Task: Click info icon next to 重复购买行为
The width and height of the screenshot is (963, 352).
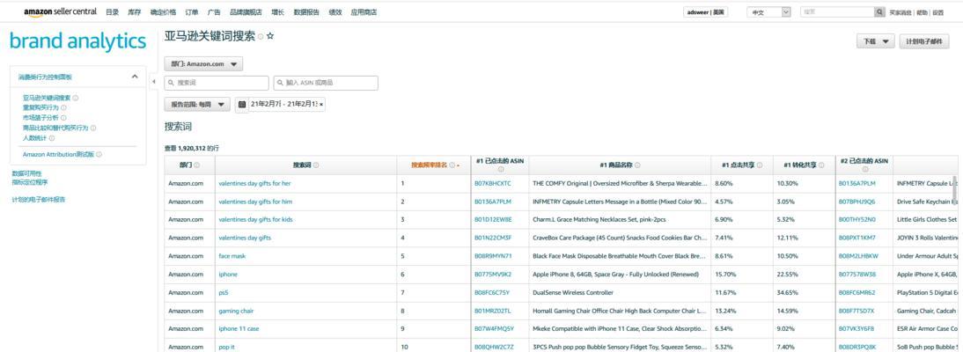Action: pos(64,107)
